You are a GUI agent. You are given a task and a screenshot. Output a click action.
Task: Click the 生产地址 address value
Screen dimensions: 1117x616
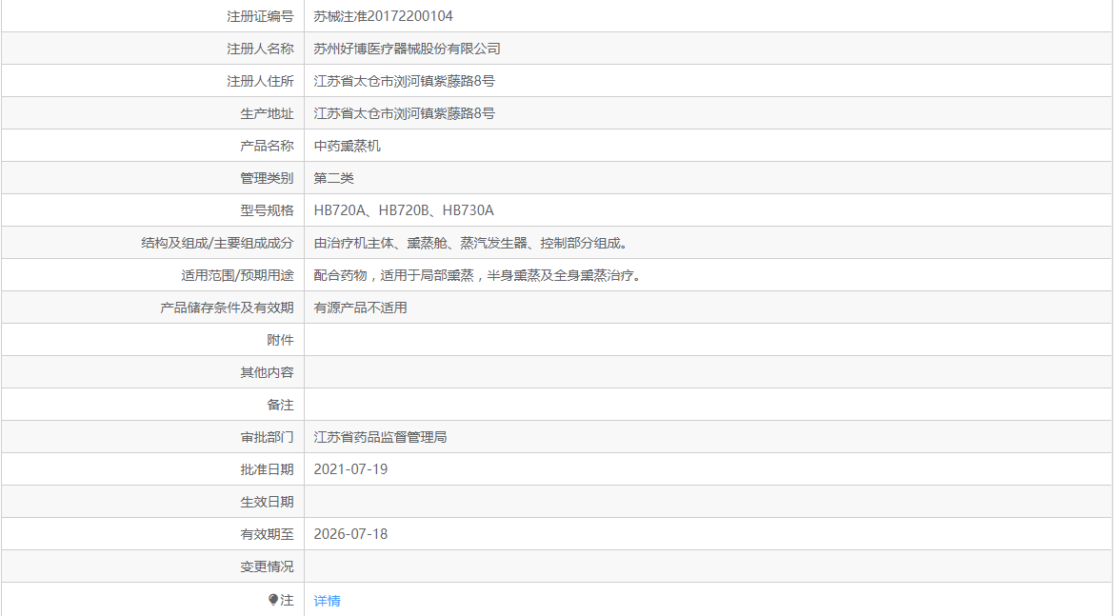(x=404, y=113)
